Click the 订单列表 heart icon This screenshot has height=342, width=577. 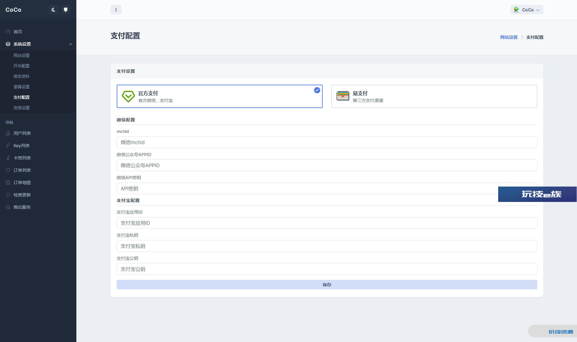click(x=8, y=170)
